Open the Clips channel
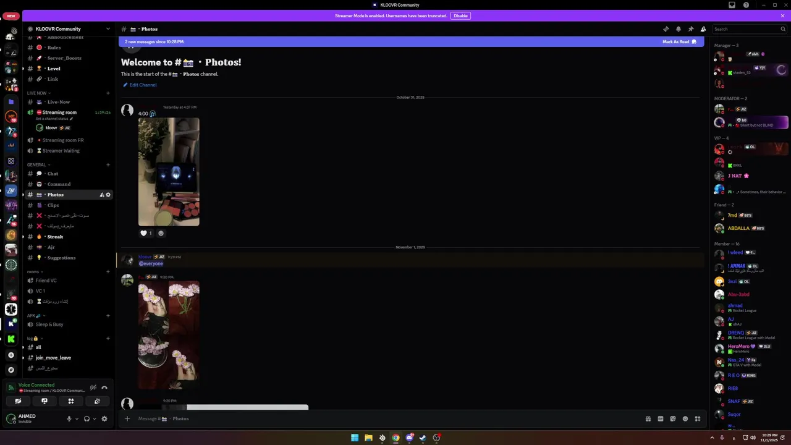This screenshot has width=791, height=445. [69, 205]
